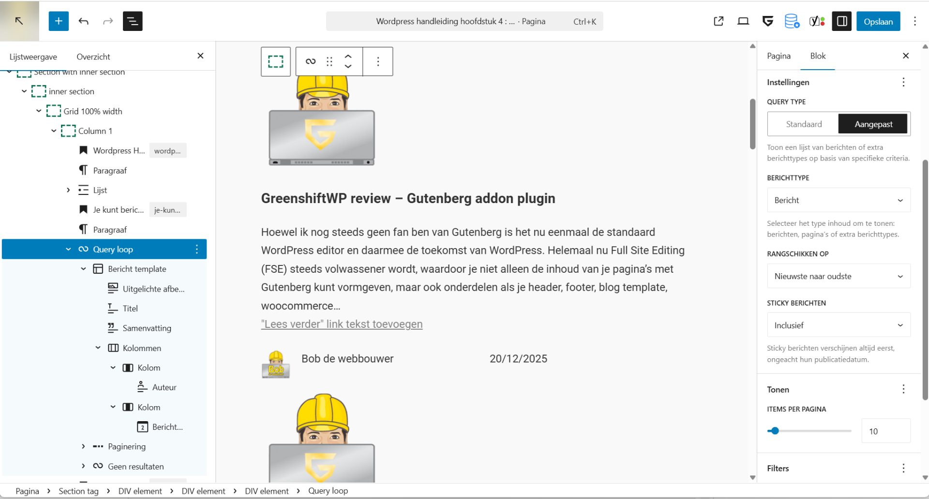
Task: Open block toolbar options three dots
Action: (378, 61)
